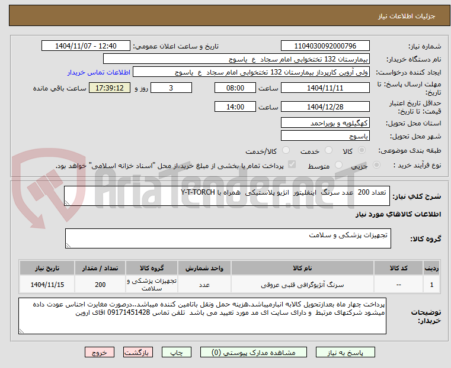Open 'مشاهده مدارک پیوستی (0)' button

(x=254, y=352)
